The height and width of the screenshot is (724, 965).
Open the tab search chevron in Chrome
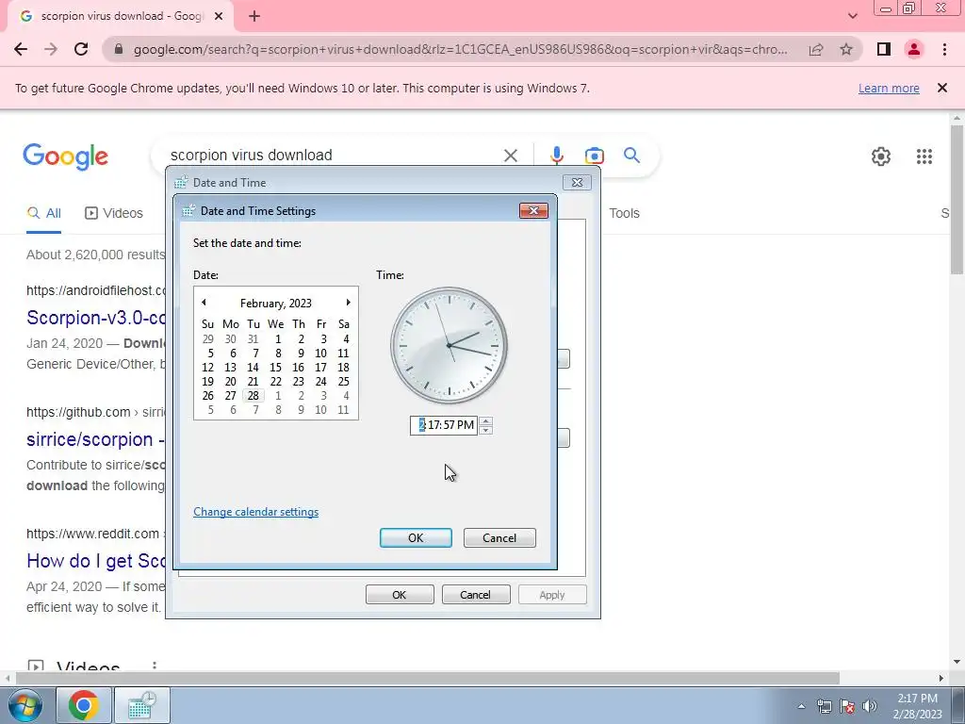coord(852,16)
